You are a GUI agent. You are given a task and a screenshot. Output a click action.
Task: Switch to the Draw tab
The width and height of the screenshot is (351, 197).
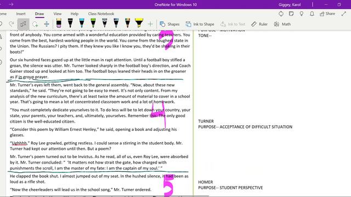pyautogui.click(x=39, y=14)
